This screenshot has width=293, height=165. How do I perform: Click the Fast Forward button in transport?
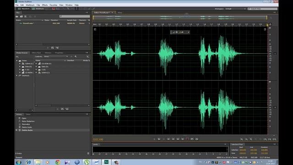click(x=178, y=139)
